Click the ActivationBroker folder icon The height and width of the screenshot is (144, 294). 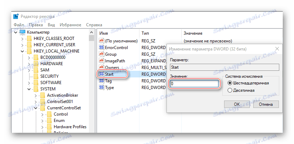pos(43,95)
